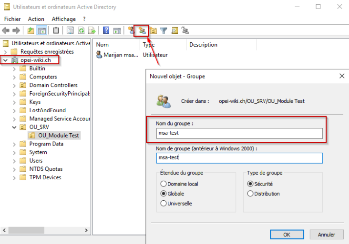Click the Find objects magnifier icon
Screen dimensions: 349x244
tap(174, 30)
